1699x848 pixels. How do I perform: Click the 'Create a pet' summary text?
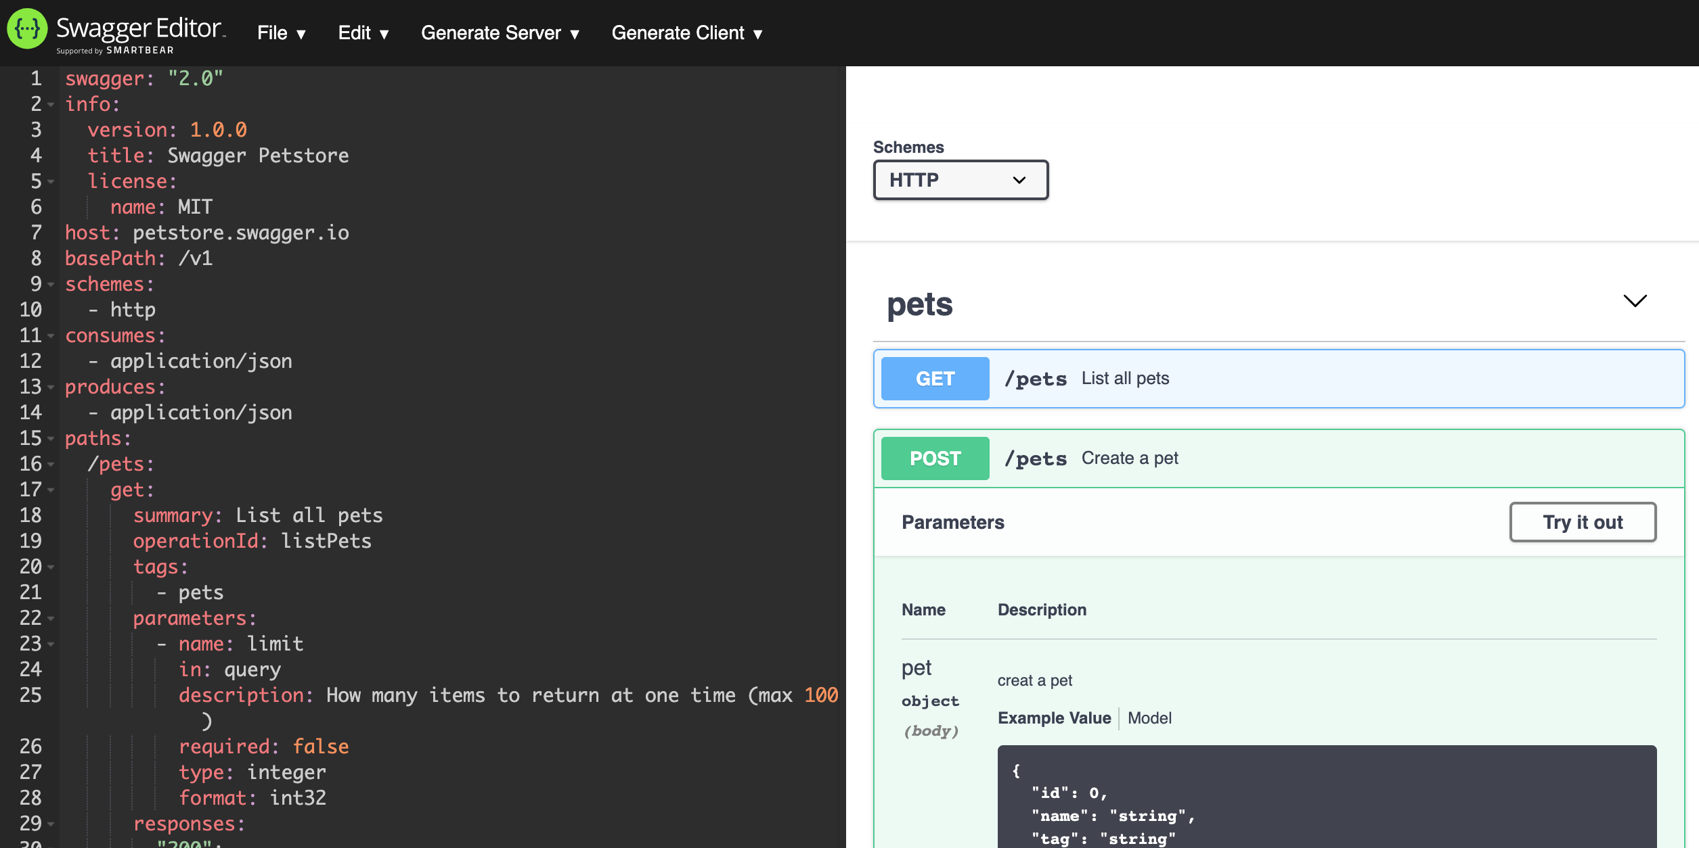(x=1129, y=458)
